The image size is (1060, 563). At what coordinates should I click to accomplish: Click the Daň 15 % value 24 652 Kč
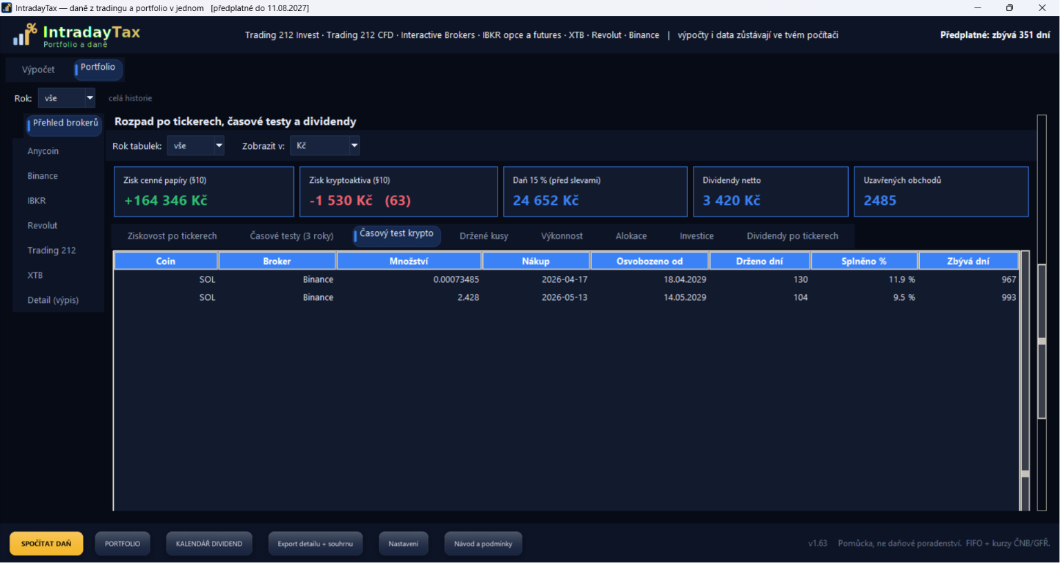[546, 201]
